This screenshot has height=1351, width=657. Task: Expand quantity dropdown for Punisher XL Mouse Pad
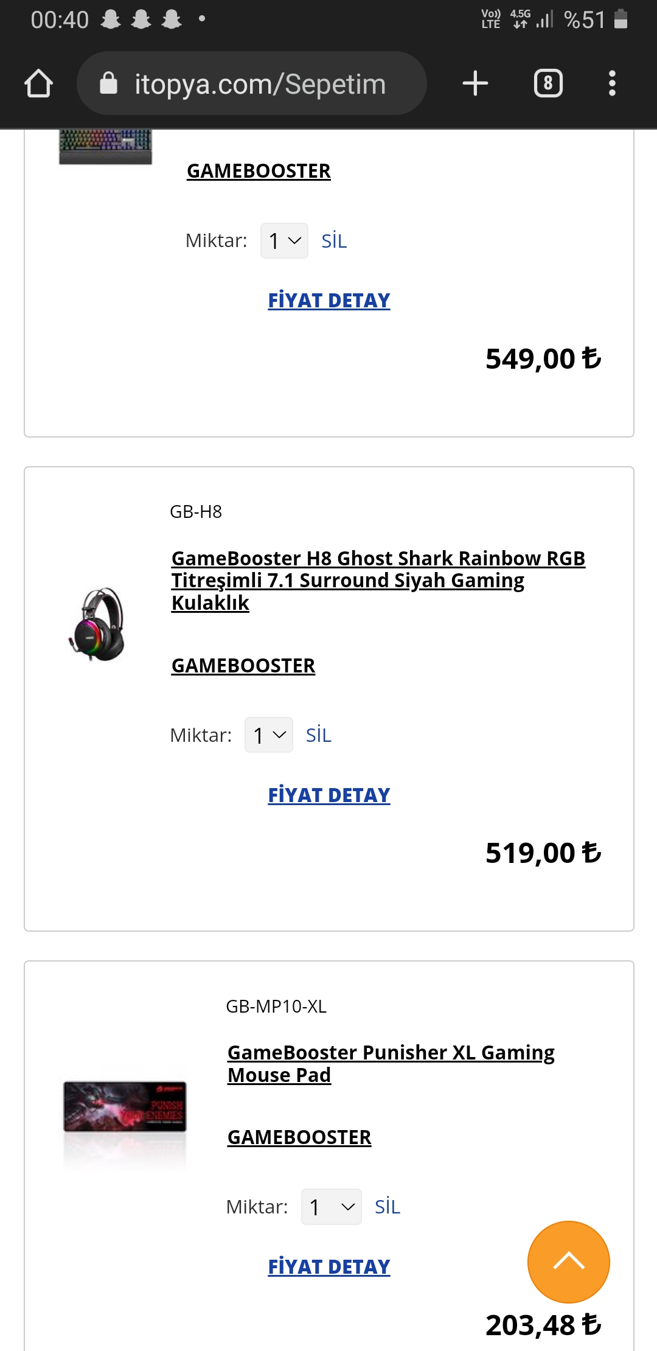click(331, 1207)
